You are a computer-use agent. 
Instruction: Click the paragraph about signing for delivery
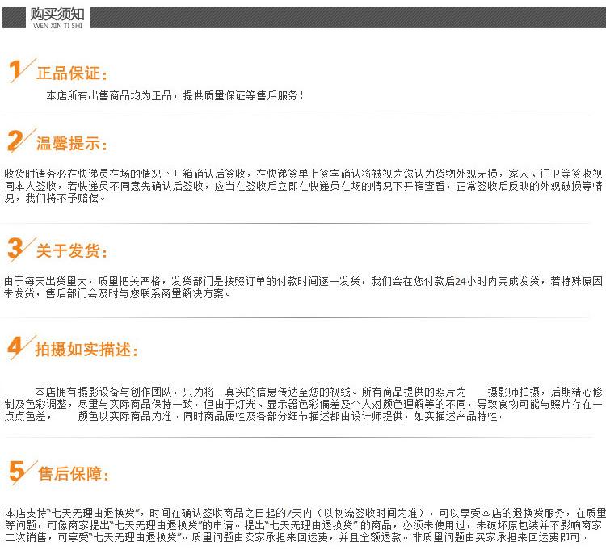(303, 186)
